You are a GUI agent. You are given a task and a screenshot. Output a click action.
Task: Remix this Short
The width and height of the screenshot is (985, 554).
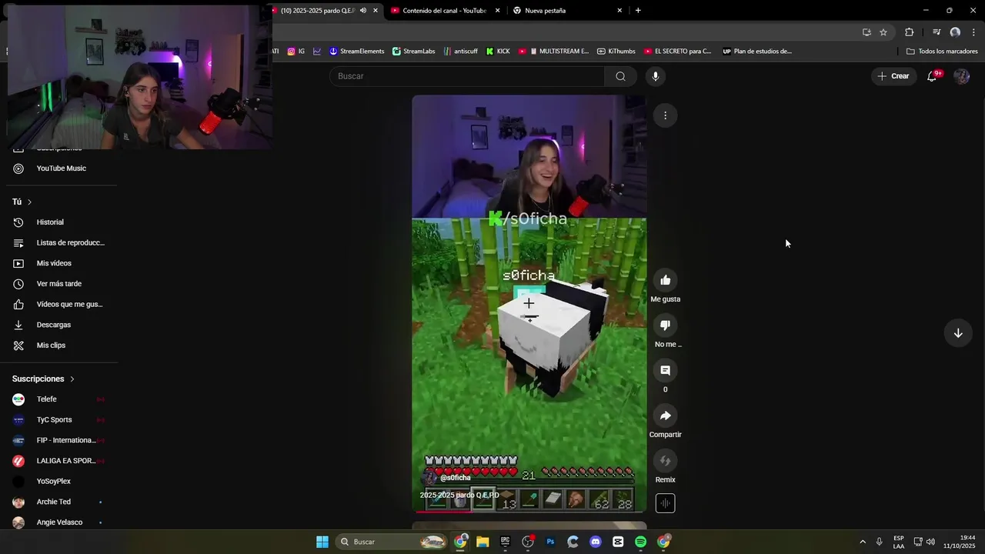tap(665, 461)
